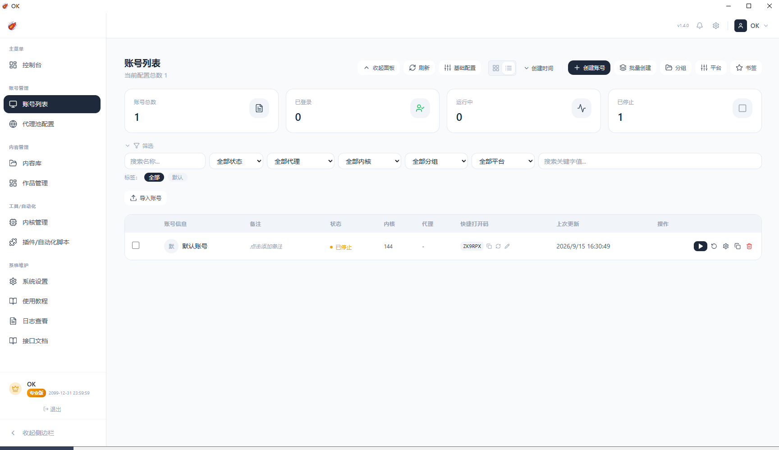Open the 全部平台 dropdown

tap(503, 161)
